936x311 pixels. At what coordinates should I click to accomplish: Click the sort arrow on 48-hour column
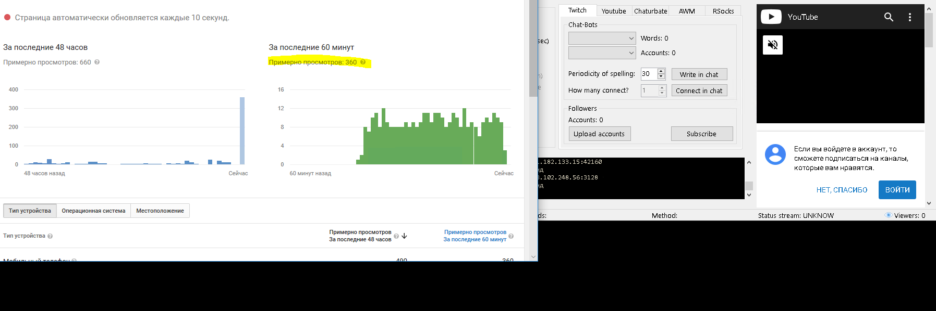[404, 236]
